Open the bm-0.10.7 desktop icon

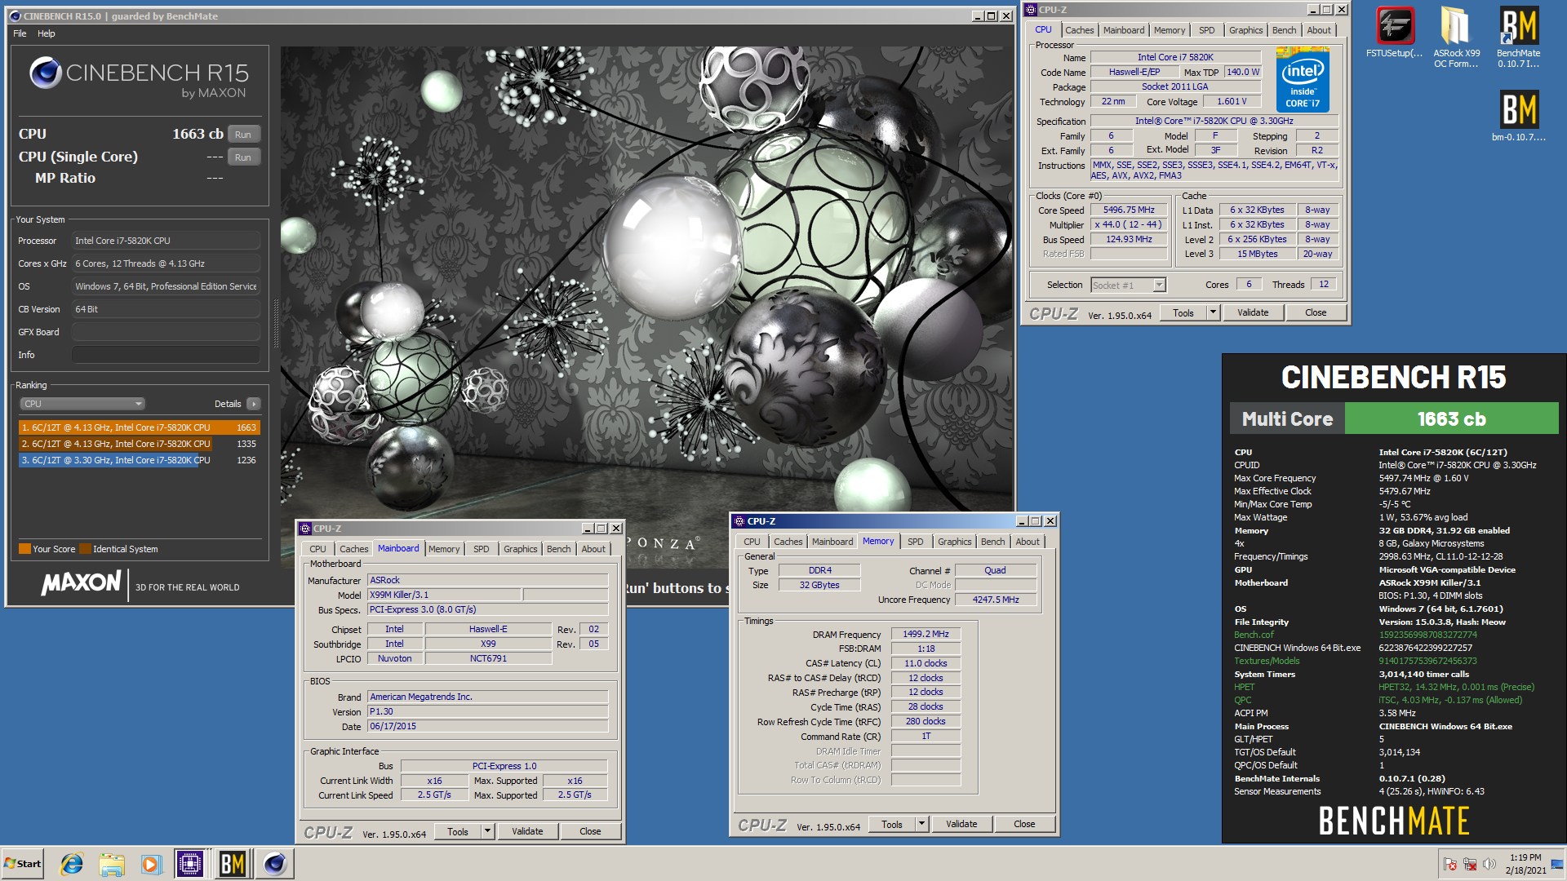[1518, 116]
